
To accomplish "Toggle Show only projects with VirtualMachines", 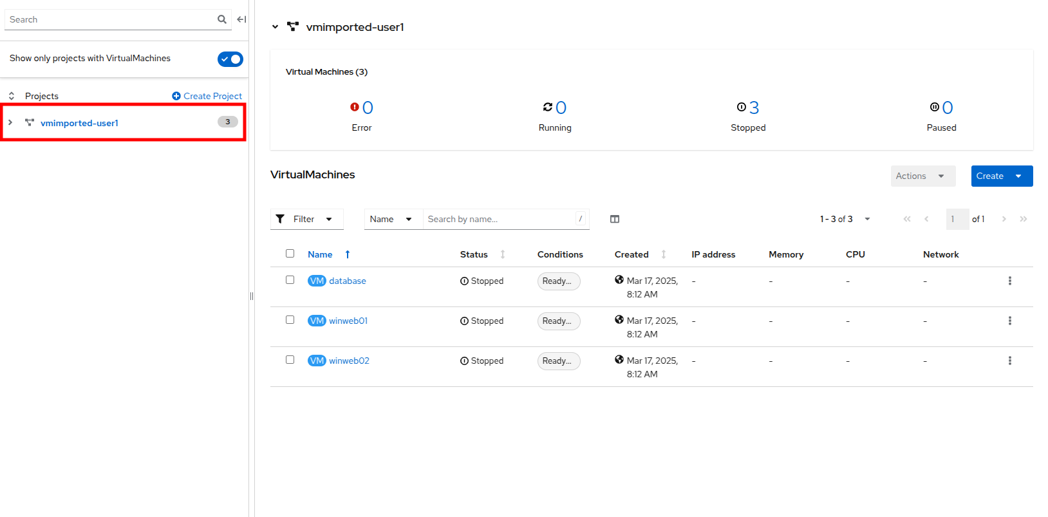I will click(x=230, y=59).
